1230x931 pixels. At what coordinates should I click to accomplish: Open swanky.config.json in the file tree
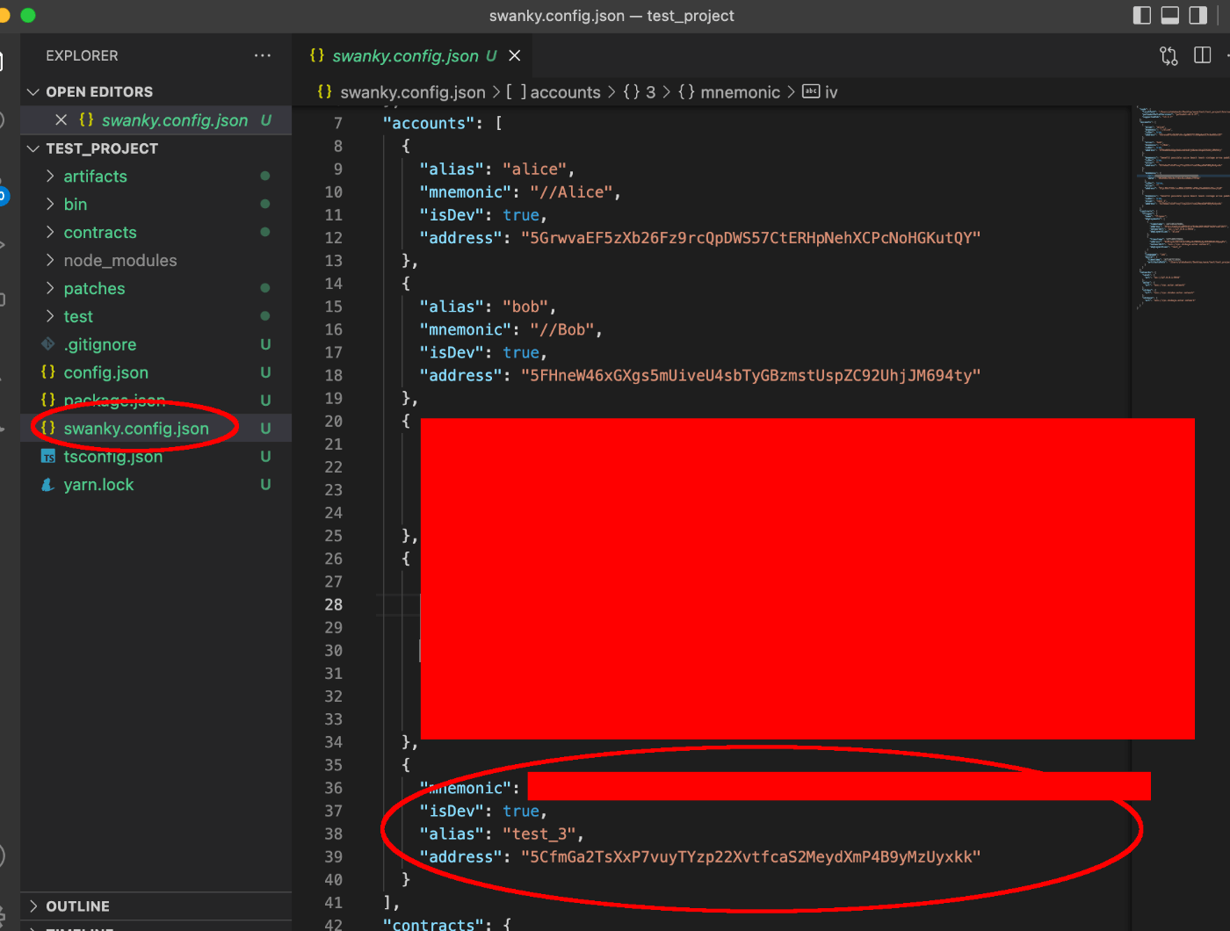pos(136,429)
